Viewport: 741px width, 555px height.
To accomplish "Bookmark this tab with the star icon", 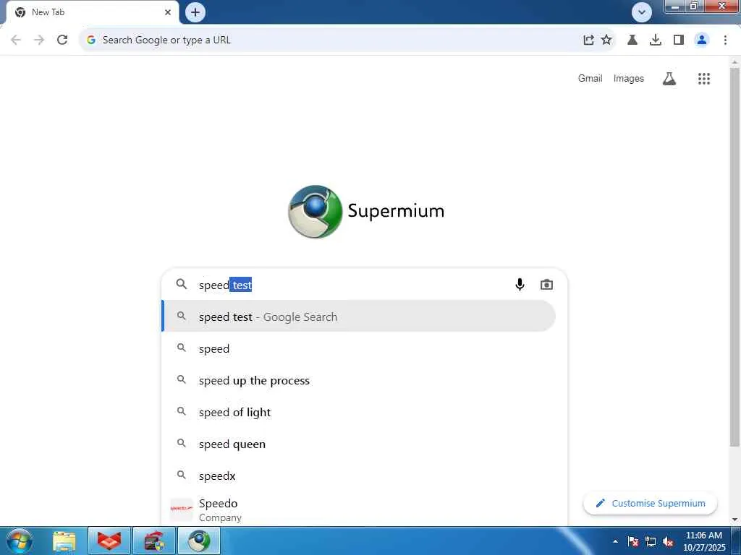I will pos(606,40).
